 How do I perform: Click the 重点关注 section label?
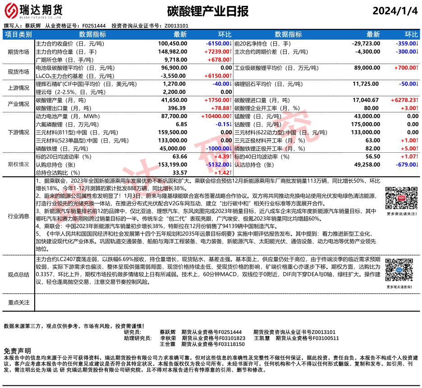click(x=18, y=302)
